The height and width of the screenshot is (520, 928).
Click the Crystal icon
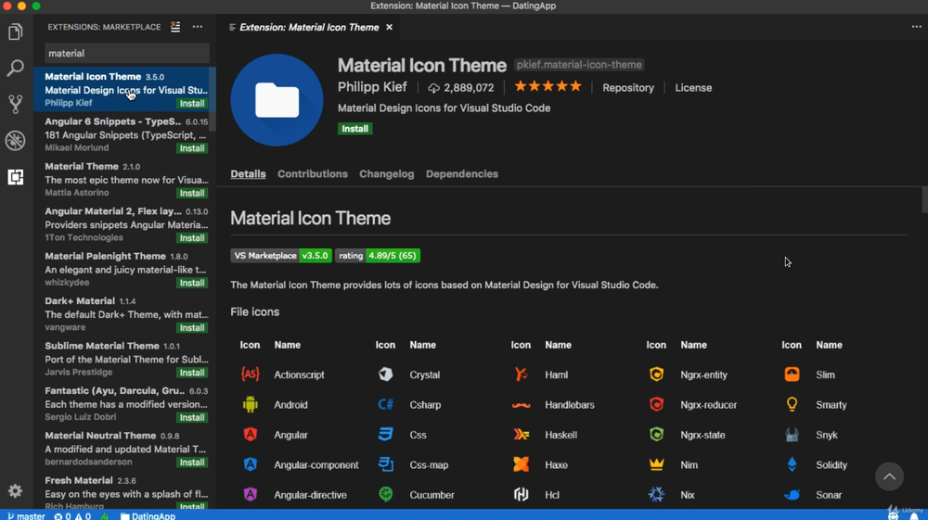pos(385,374)
